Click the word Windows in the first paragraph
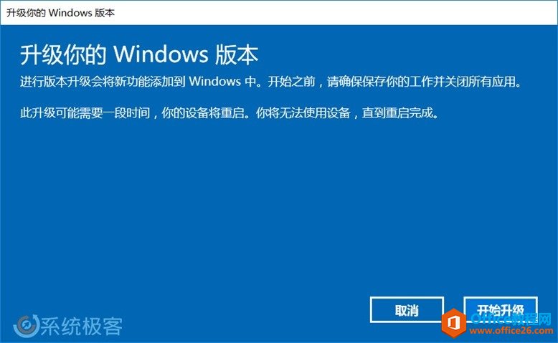 [215, 82]
